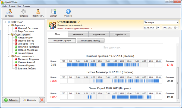Collapse the Отдел маркетинга node
The height and width of the screenshot is (108, 182).
9,56
